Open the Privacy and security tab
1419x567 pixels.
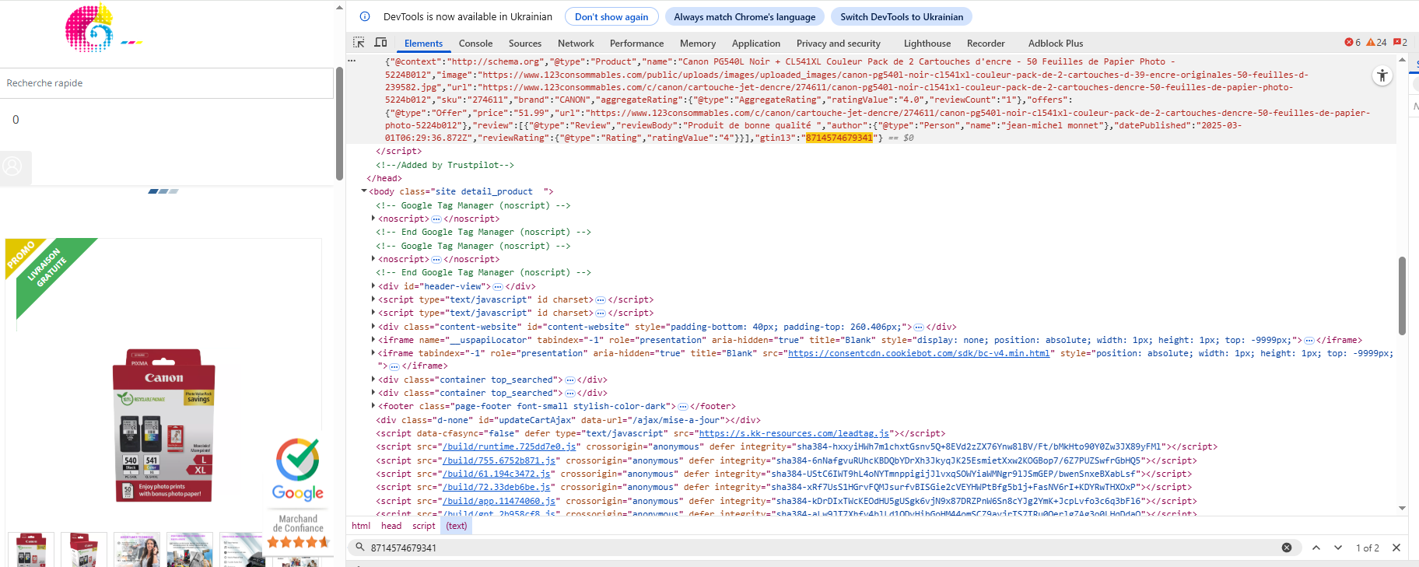coord(839,44)
